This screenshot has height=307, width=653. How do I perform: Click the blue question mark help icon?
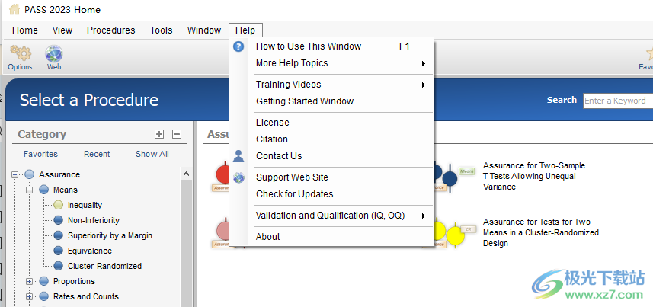[238, 46]
